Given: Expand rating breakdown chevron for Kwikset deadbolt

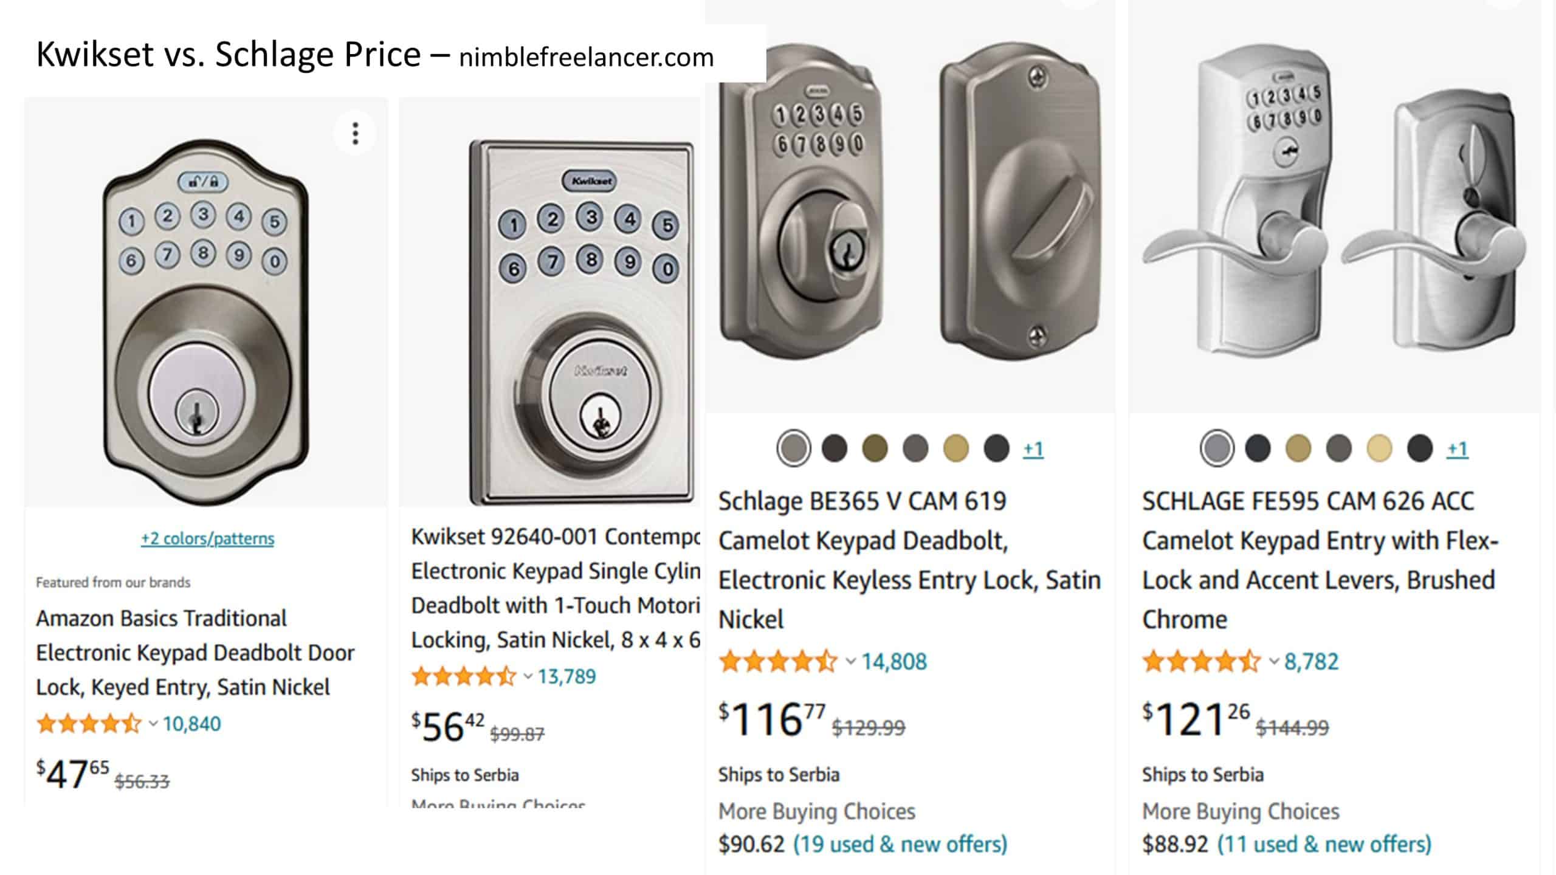Looking at the screenshot, I should (528, 676).
